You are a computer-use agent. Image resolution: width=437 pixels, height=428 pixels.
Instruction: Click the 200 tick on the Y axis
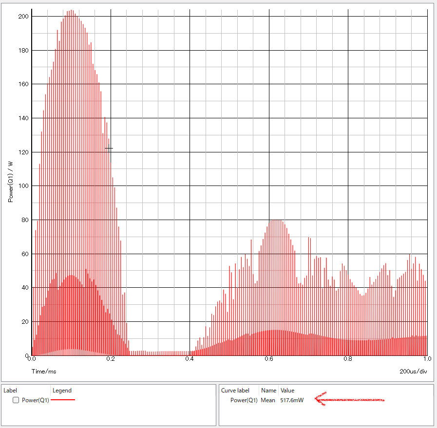(x=23, y=17)
